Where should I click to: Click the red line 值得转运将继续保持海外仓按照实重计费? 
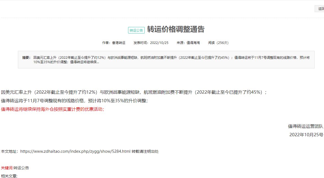coord(52,109)
